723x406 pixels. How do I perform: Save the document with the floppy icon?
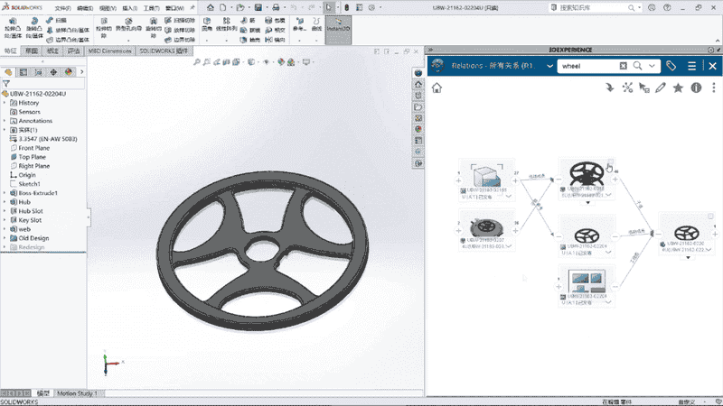point(258,7)
